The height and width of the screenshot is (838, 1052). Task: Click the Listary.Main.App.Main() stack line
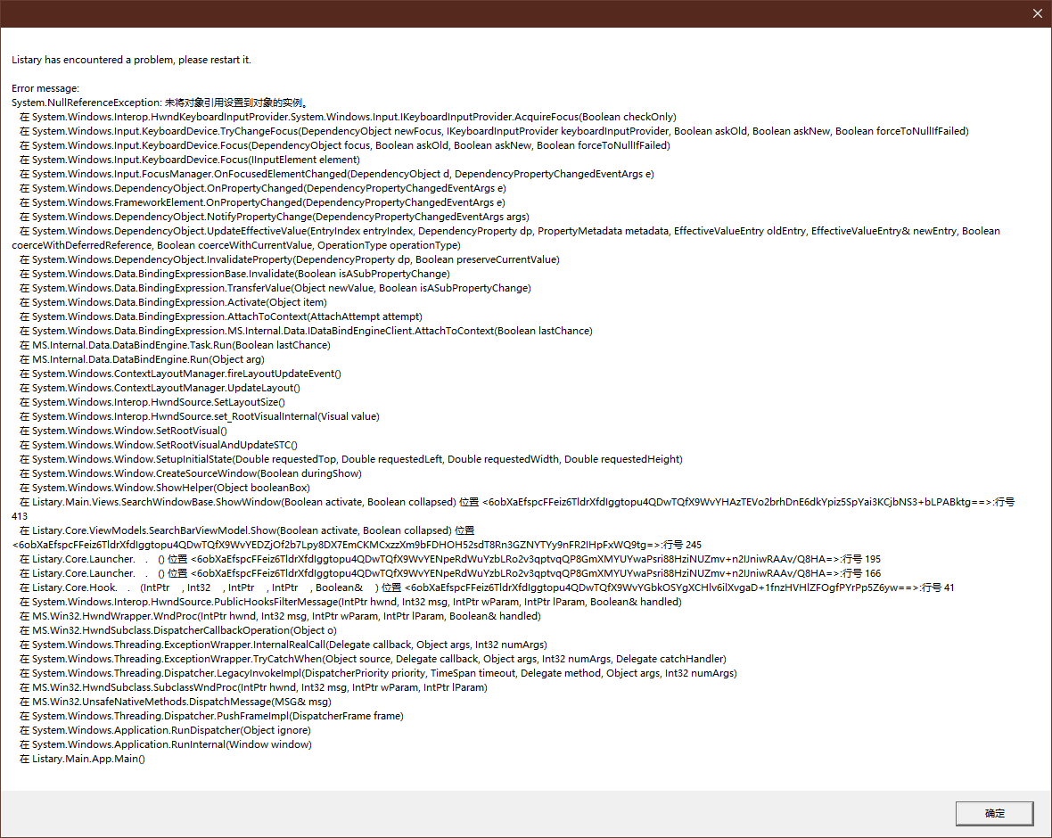tap(82, 759)
